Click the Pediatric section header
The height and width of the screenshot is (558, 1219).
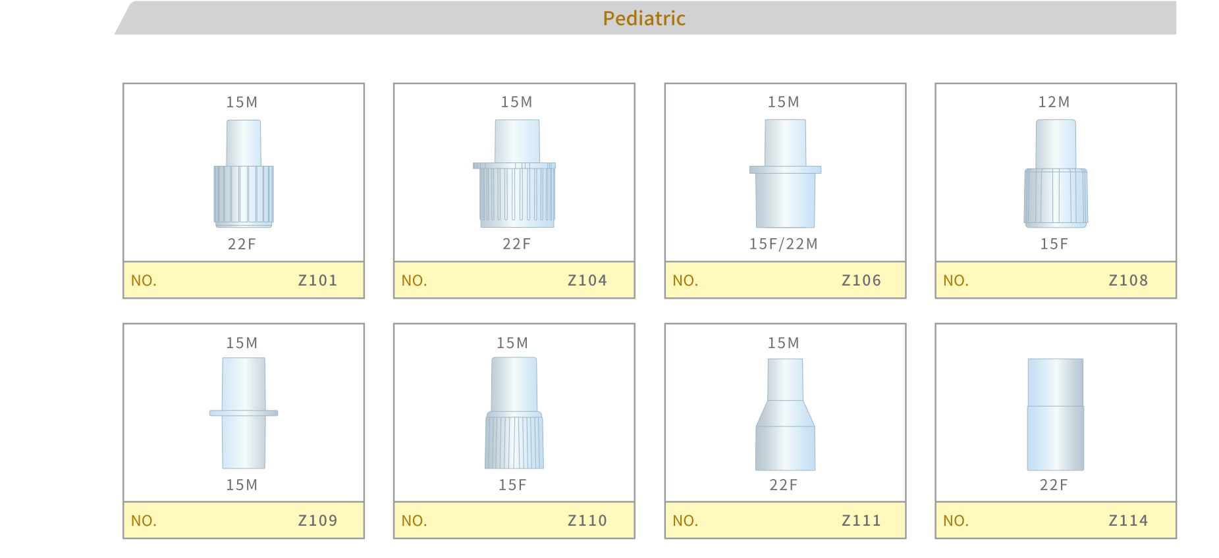pyautogui.click(x=644, y=18)
